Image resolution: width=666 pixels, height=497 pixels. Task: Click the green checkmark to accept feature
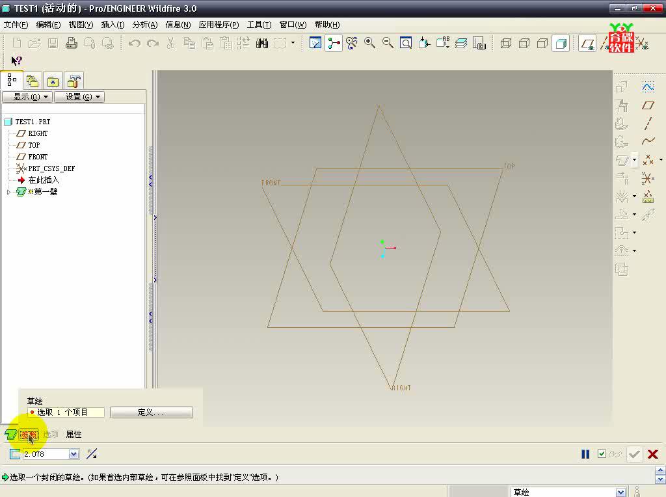(x=634, y=454)
